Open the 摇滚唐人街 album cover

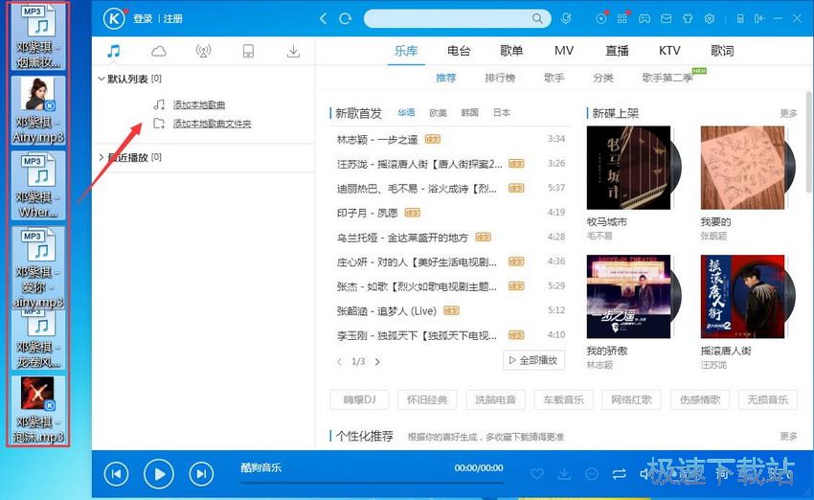point(742,297)
